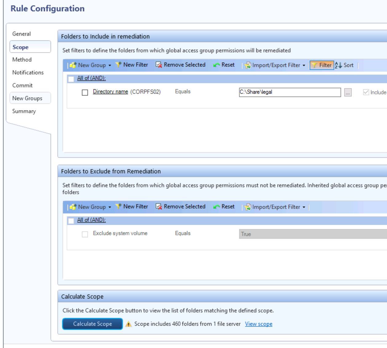Check the All of (AND) box in Exclude section
The image size is (387, 348).
[71, 221]
